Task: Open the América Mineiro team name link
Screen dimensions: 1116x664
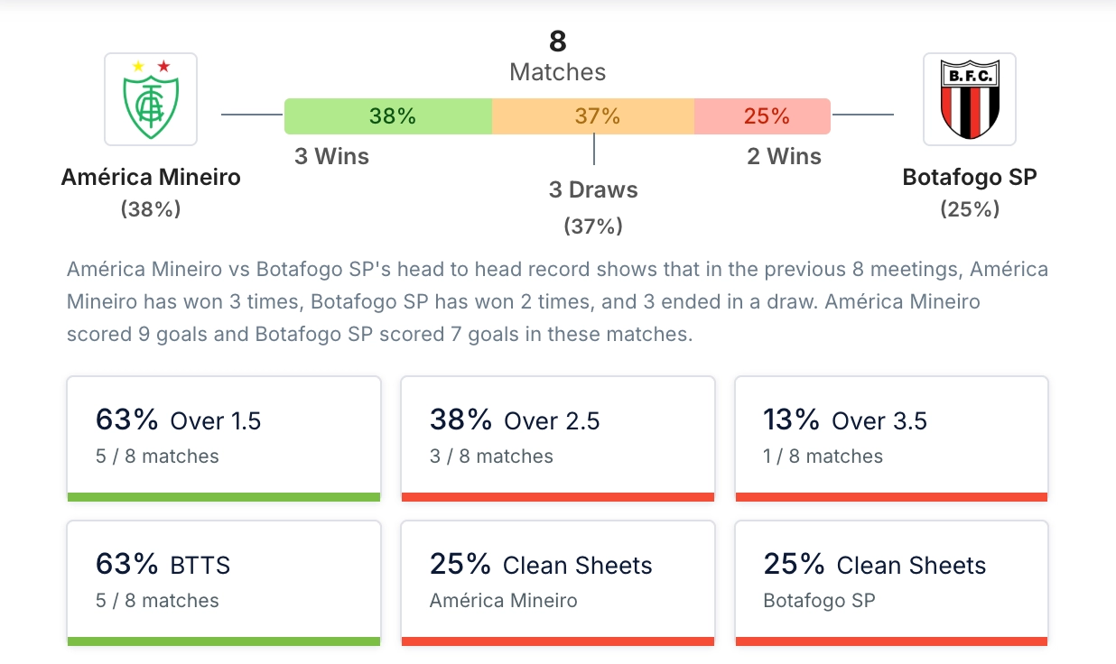Action: 151,177
